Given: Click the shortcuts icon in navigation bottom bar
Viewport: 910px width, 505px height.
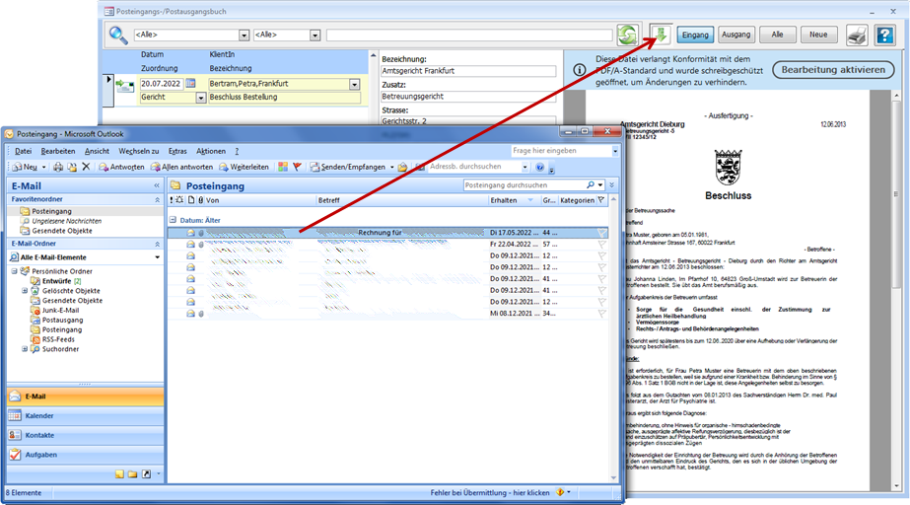Looking at the screenshot, I should (146, 474).
